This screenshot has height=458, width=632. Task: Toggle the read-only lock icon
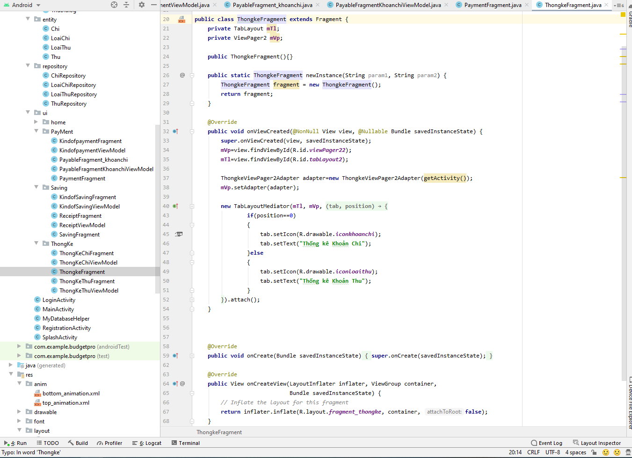click(x=594, y=452)
